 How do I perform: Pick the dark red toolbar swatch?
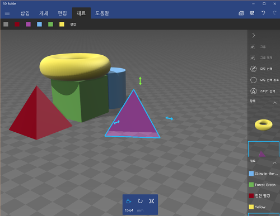click(17, 24)
